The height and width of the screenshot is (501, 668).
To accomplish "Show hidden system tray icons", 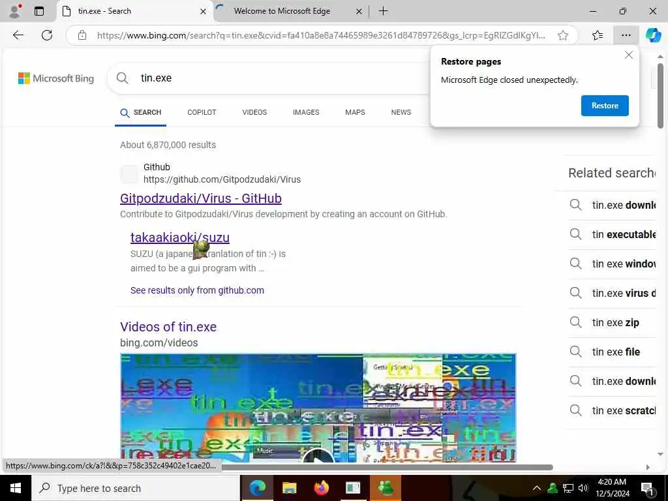I will click(537, 488).
